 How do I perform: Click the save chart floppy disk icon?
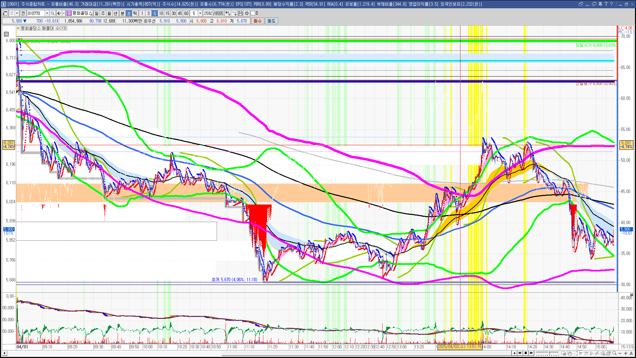[x=240, y=13]
